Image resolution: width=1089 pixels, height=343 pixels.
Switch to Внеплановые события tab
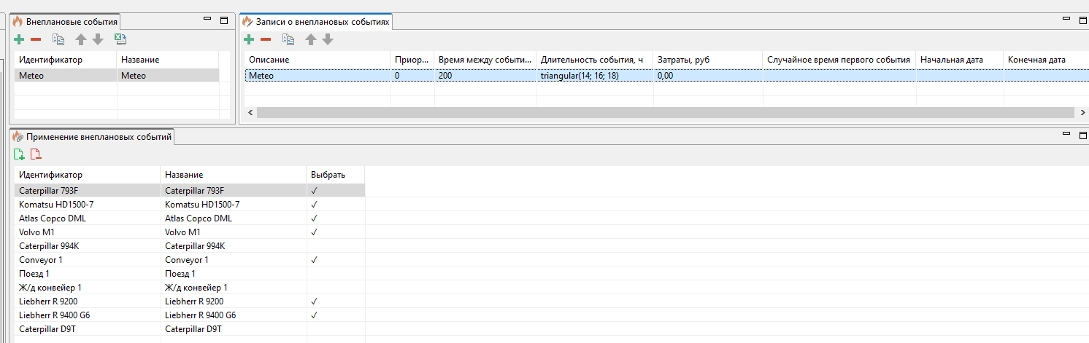click(65, 22)
